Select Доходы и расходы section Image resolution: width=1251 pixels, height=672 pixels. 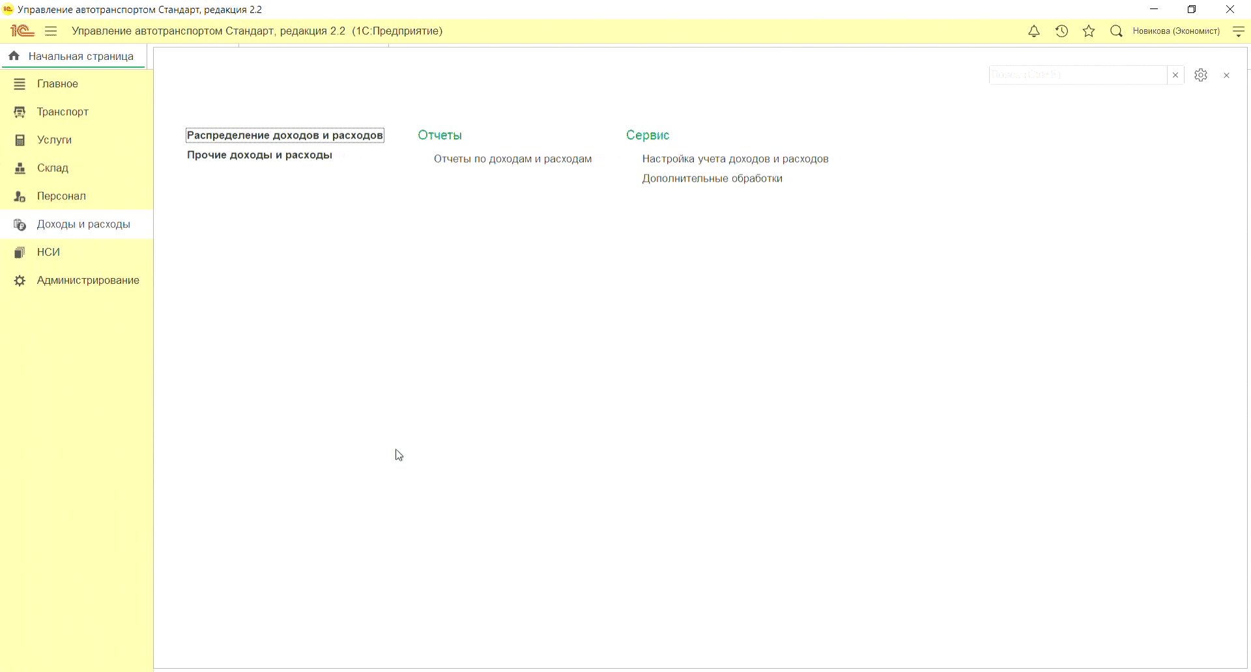pos(76,224)
